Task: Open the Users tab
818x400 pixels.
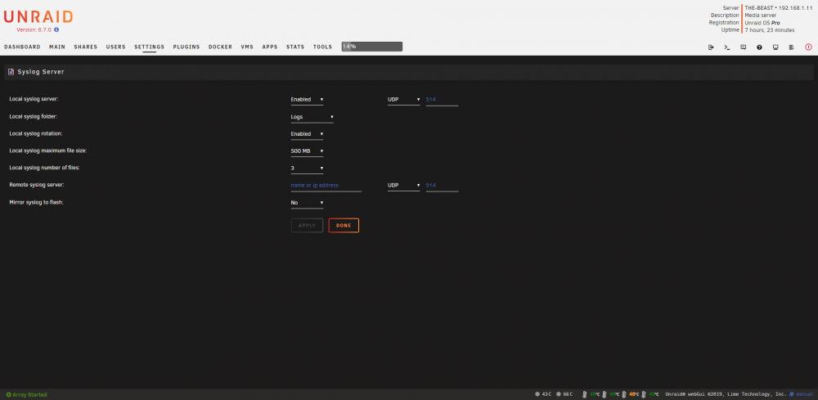Action: 116,47
